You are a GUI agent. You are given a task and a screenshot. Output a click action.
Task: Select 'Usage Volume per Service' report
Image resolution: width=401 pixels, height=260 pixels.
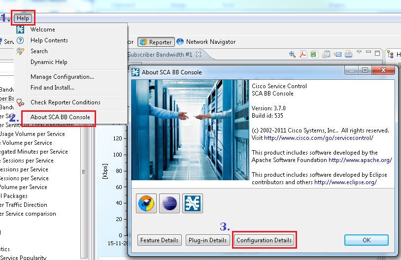33,134
